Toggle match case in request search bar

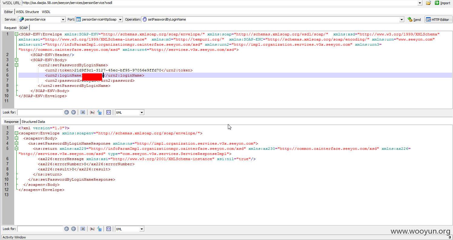click(83, 112)
